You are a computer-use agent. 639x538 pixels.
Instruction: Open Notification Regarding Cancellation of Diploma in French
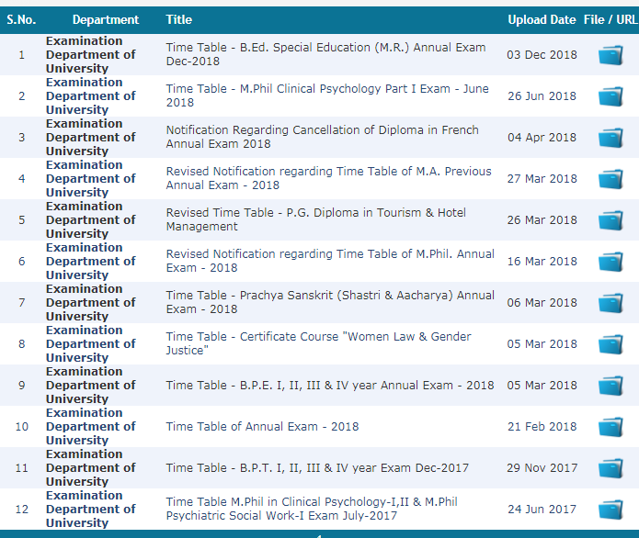pyautogui.click(x=323, y=137)
